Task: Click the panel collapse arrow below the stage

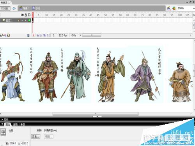Action: click(97, 116)
